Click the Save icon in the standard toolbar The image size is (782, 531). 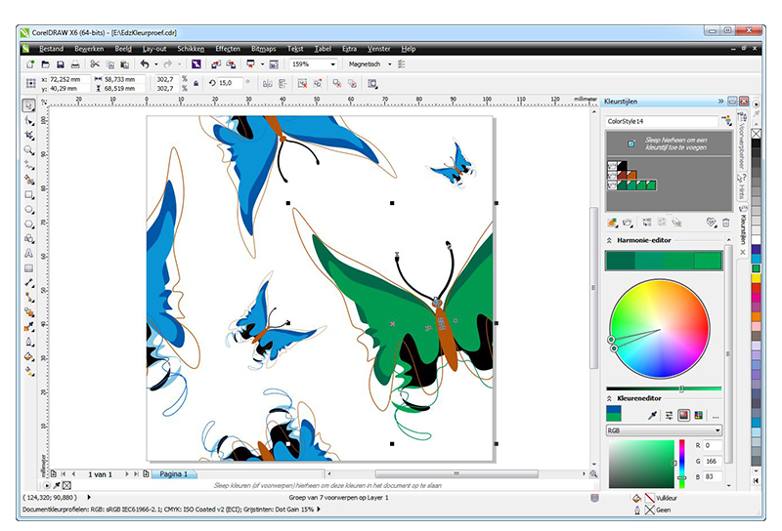[61, 64]
